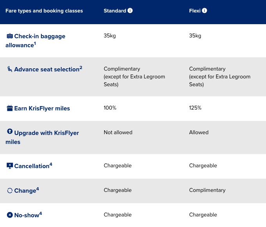Click the Flexi Complimentary change value
The height and width of the screenshot is (227, 266).
point(207,190)
